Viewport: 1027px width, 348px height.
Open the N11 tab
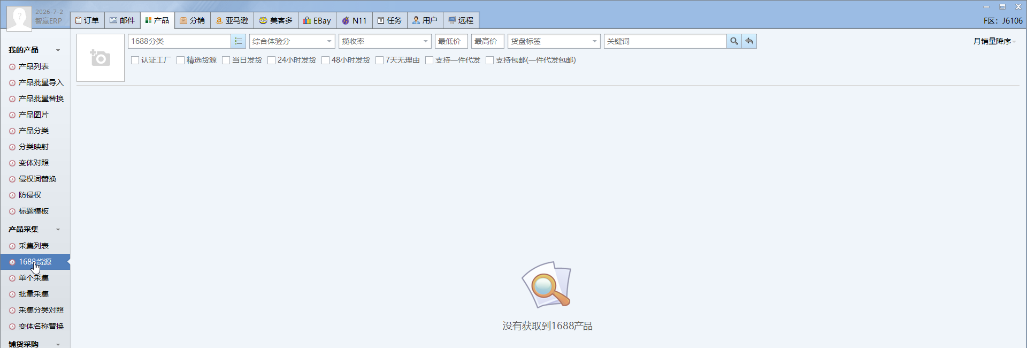354,20
